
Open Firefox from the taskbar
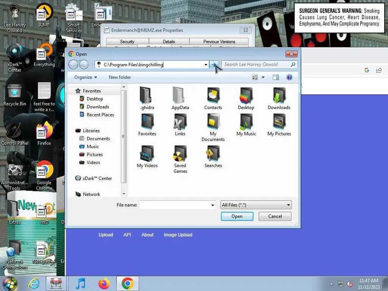pyautogui.click(x=104, y=283)
